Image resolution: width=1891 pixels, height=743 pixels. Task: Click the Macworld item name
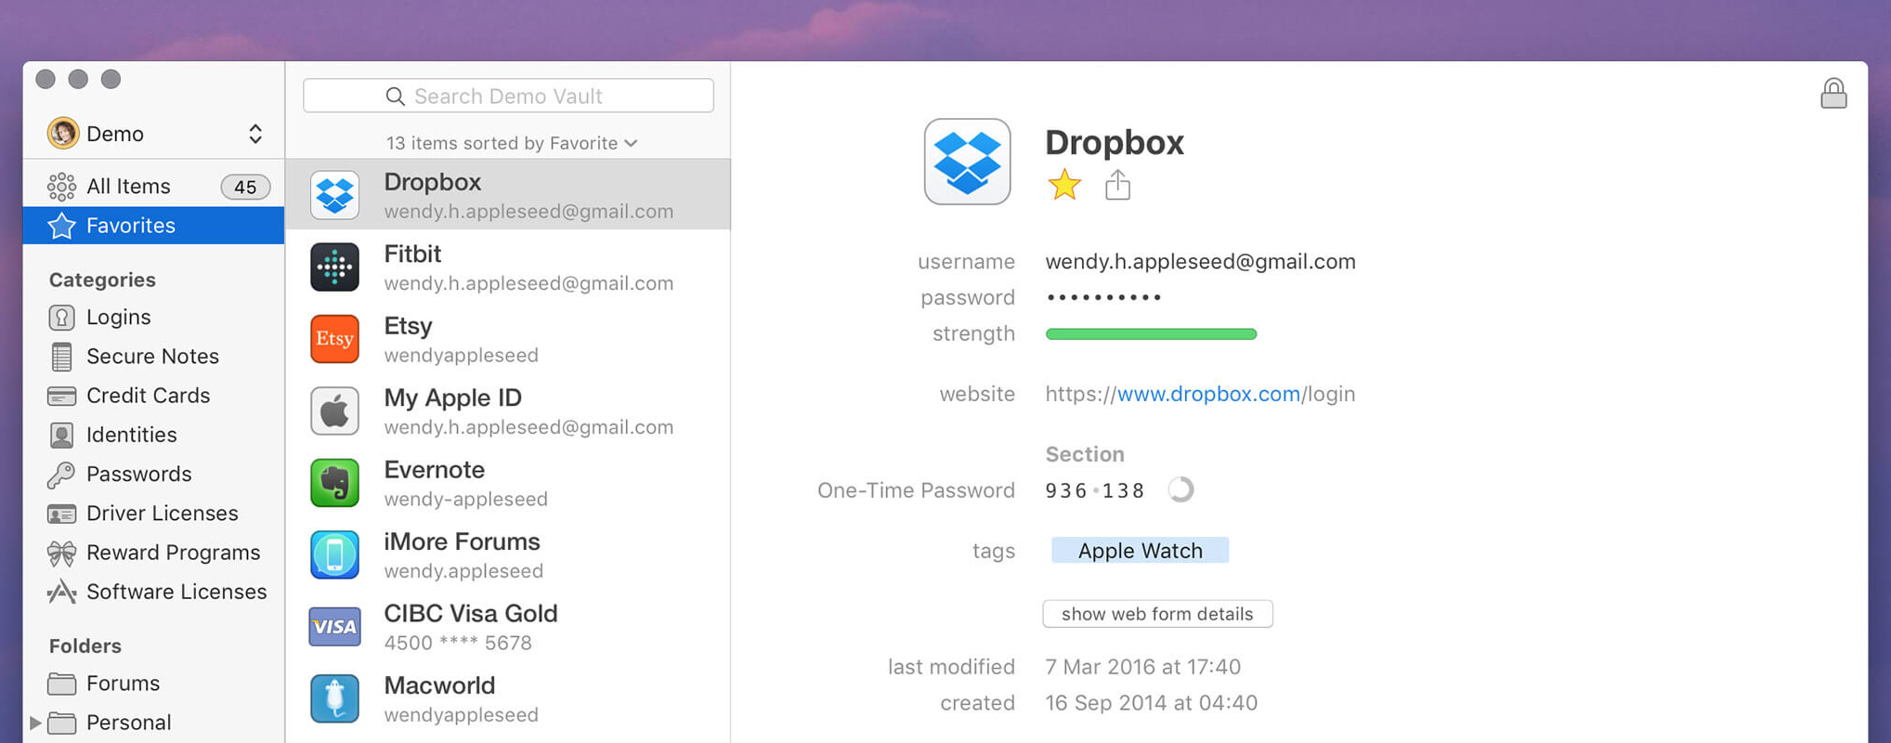(x=439, y=685)
